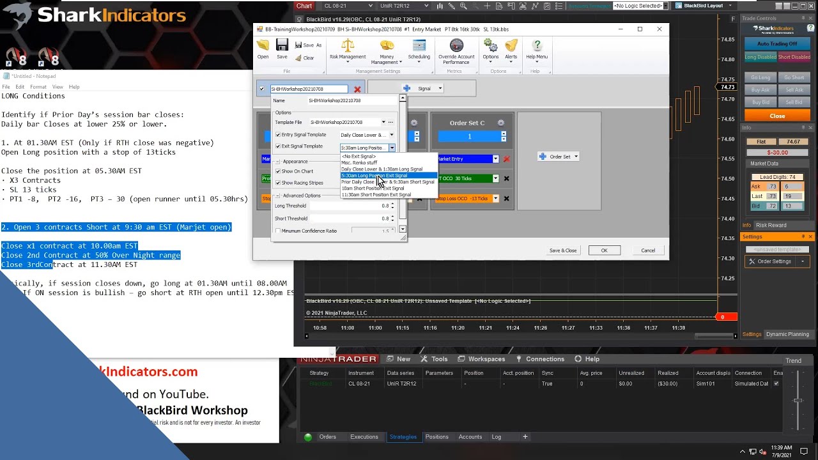Remove the Market Entry row with red X
The height and width of the screenshot is (460, 818).
click(507, 159)
